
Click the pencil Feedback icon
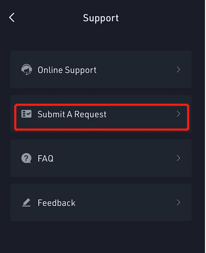(26, 202)
